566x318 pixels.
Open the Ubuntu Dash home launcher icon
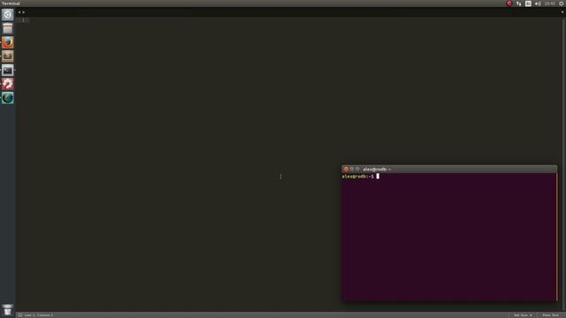[8, 14]
